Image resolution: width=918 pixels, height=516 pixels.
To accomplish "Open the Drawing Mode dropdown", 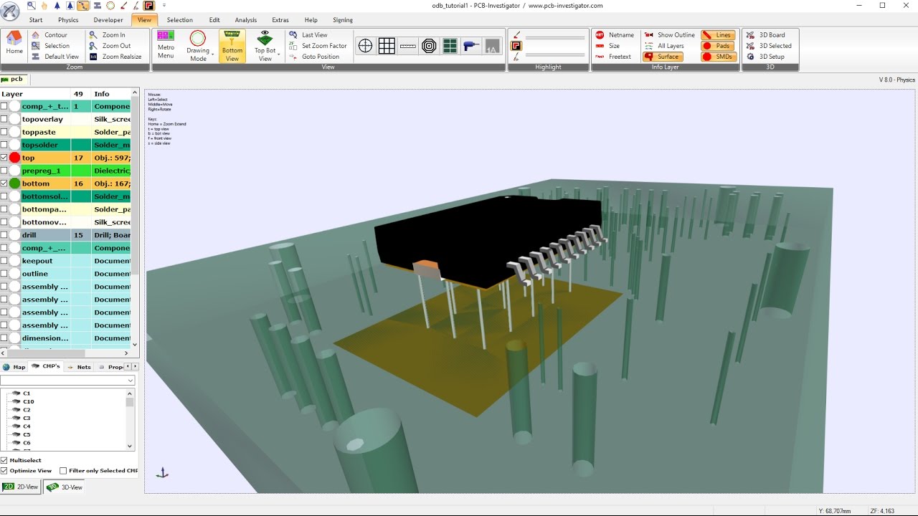I will (198, 46).
